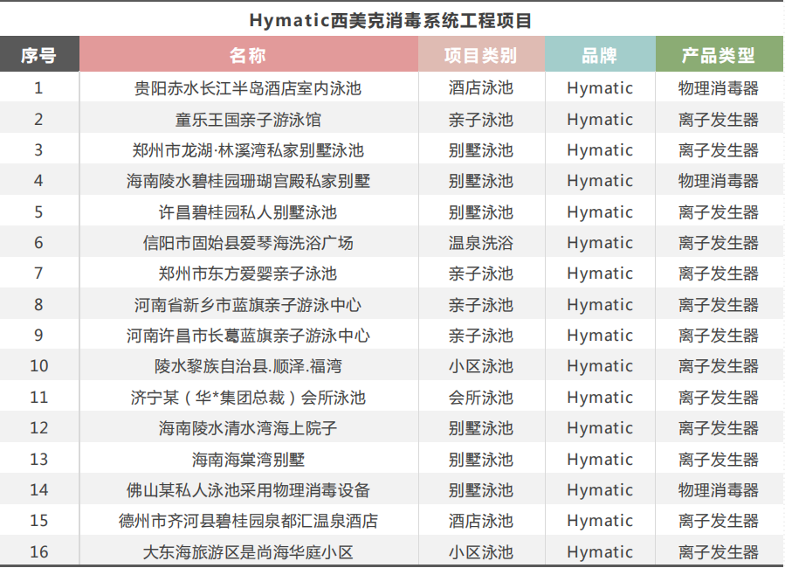Viewport: 785px width, 568px height.
Task: Click cell 许昌碧桂园私人别墅泳池
Action: tap(248, 211)
